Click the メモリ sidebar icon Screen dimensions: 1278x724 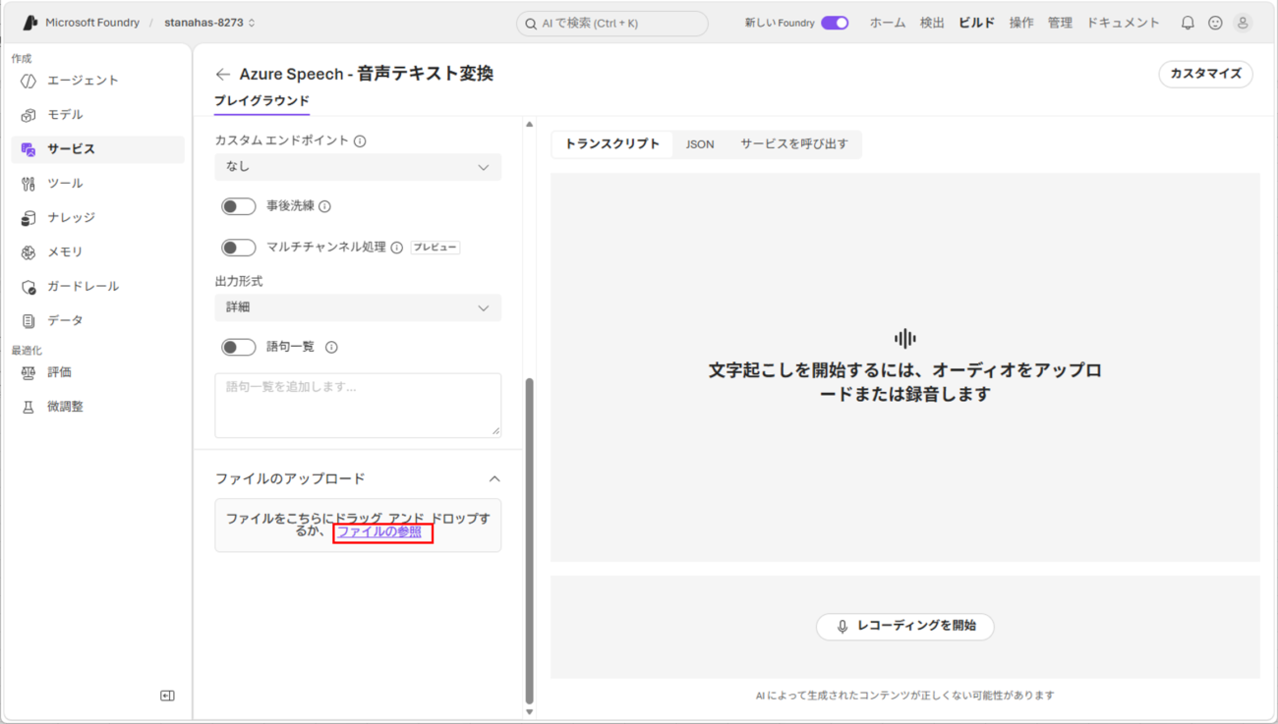pyautogui.click(x=29, y=252)
